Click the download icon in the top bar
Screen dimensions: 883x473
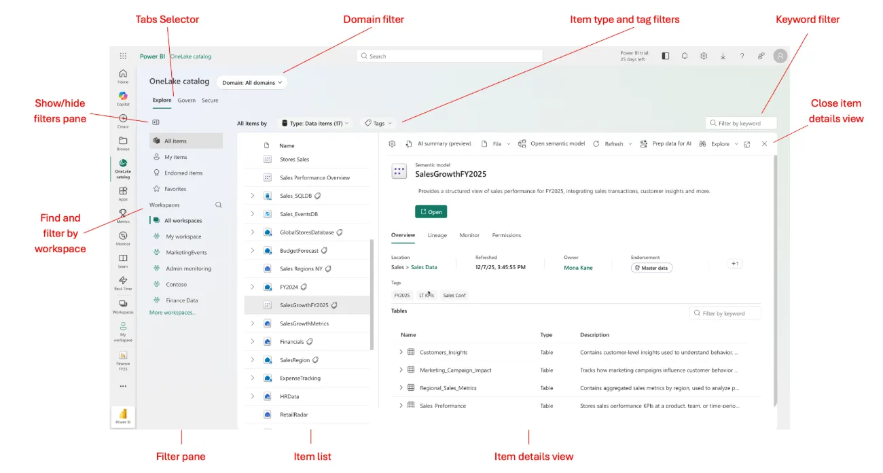723,56
